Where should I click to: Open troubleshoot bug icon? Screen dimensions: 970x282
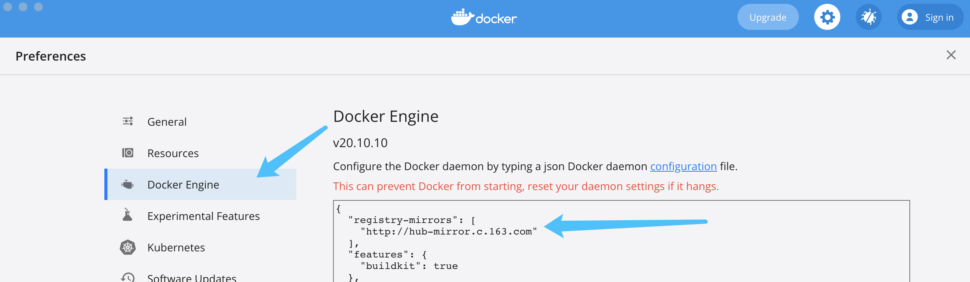pyautogui.click(x=868, y=17)
